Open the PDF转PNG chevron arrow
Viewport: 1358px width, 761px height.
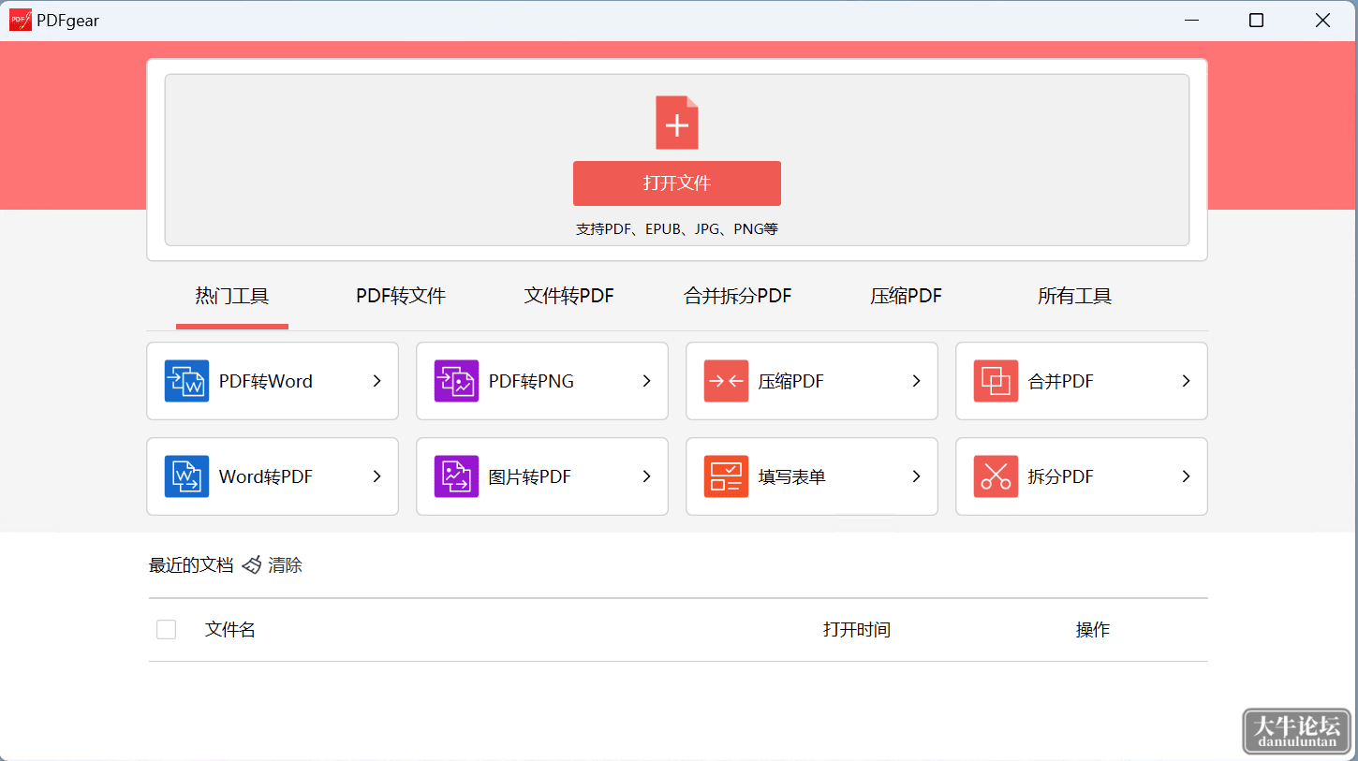646,381
